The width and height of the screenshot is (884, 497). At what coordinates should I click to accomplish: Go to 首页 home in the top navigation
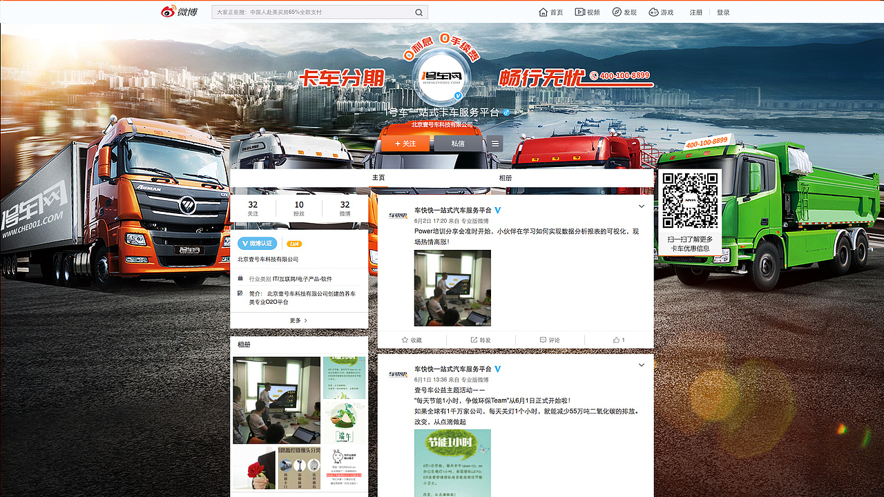pos(550,12)
